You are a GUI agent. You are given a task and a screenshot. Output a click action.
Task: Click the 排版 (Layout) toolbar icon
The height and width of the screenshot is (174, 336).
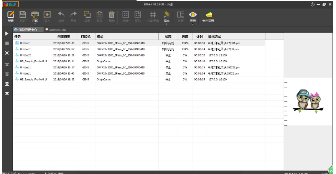pyautogui.click(x=181, y=15)
